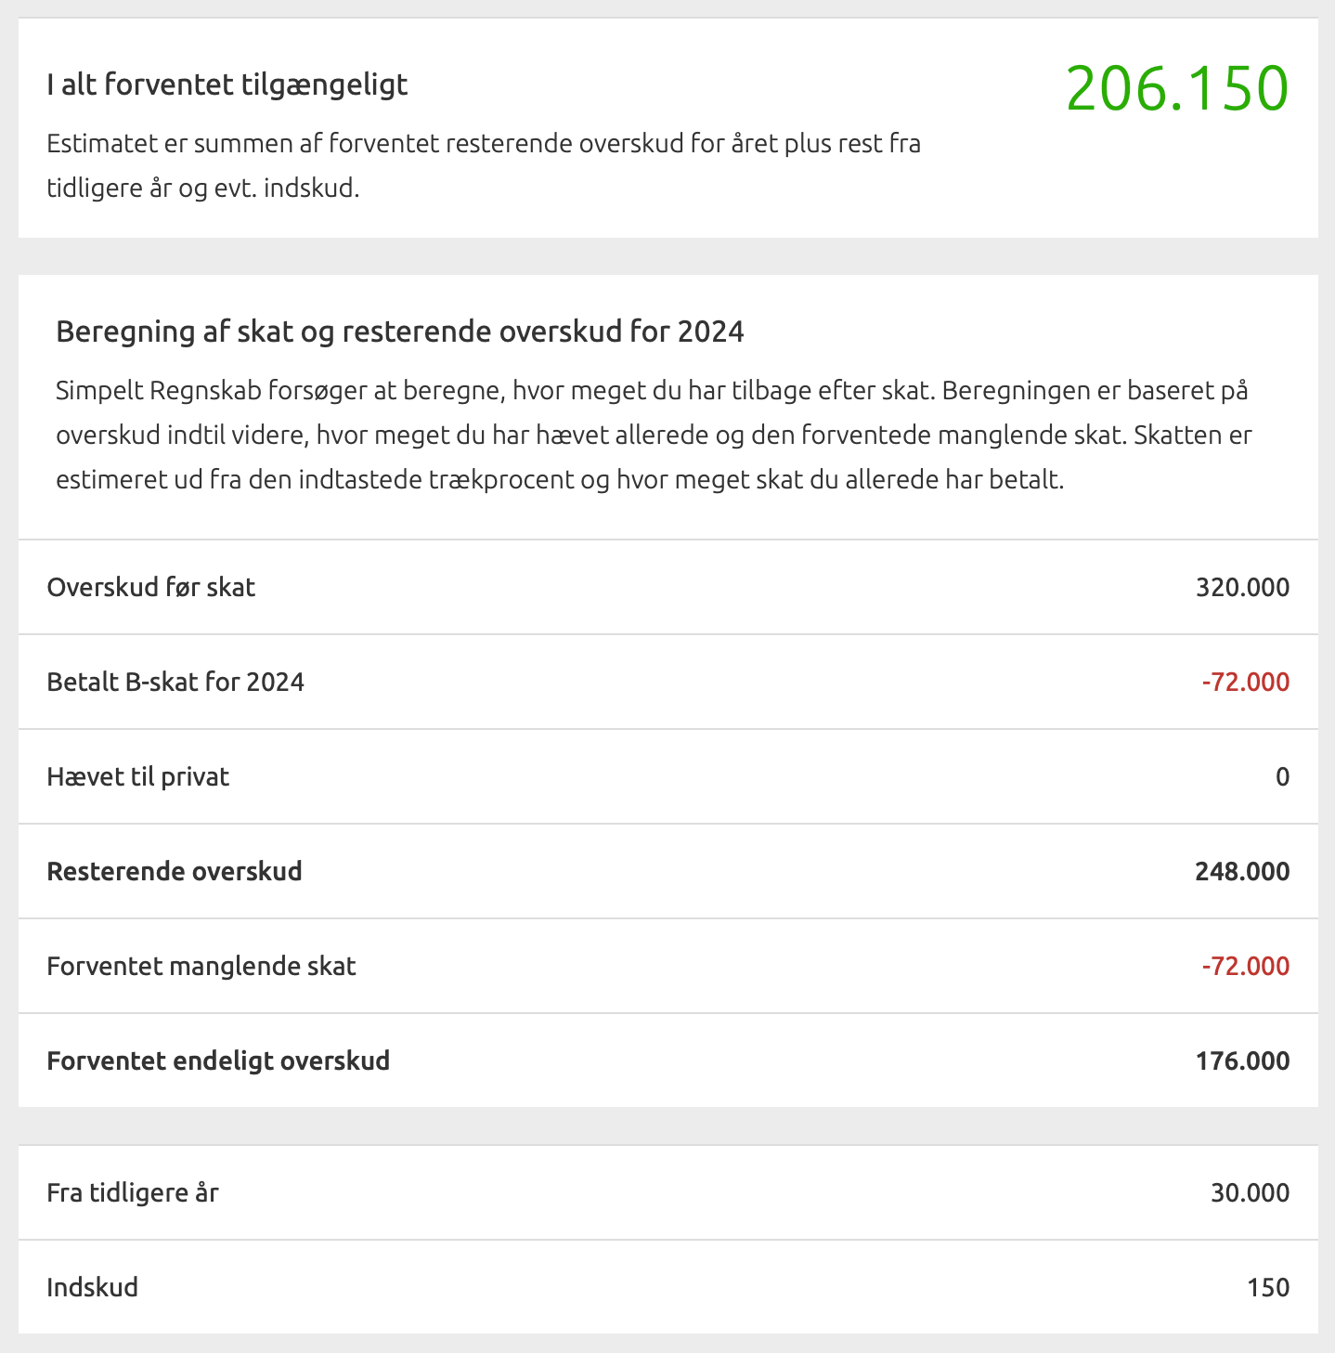Select the "Hævet til privat" row label

[138, 776]
